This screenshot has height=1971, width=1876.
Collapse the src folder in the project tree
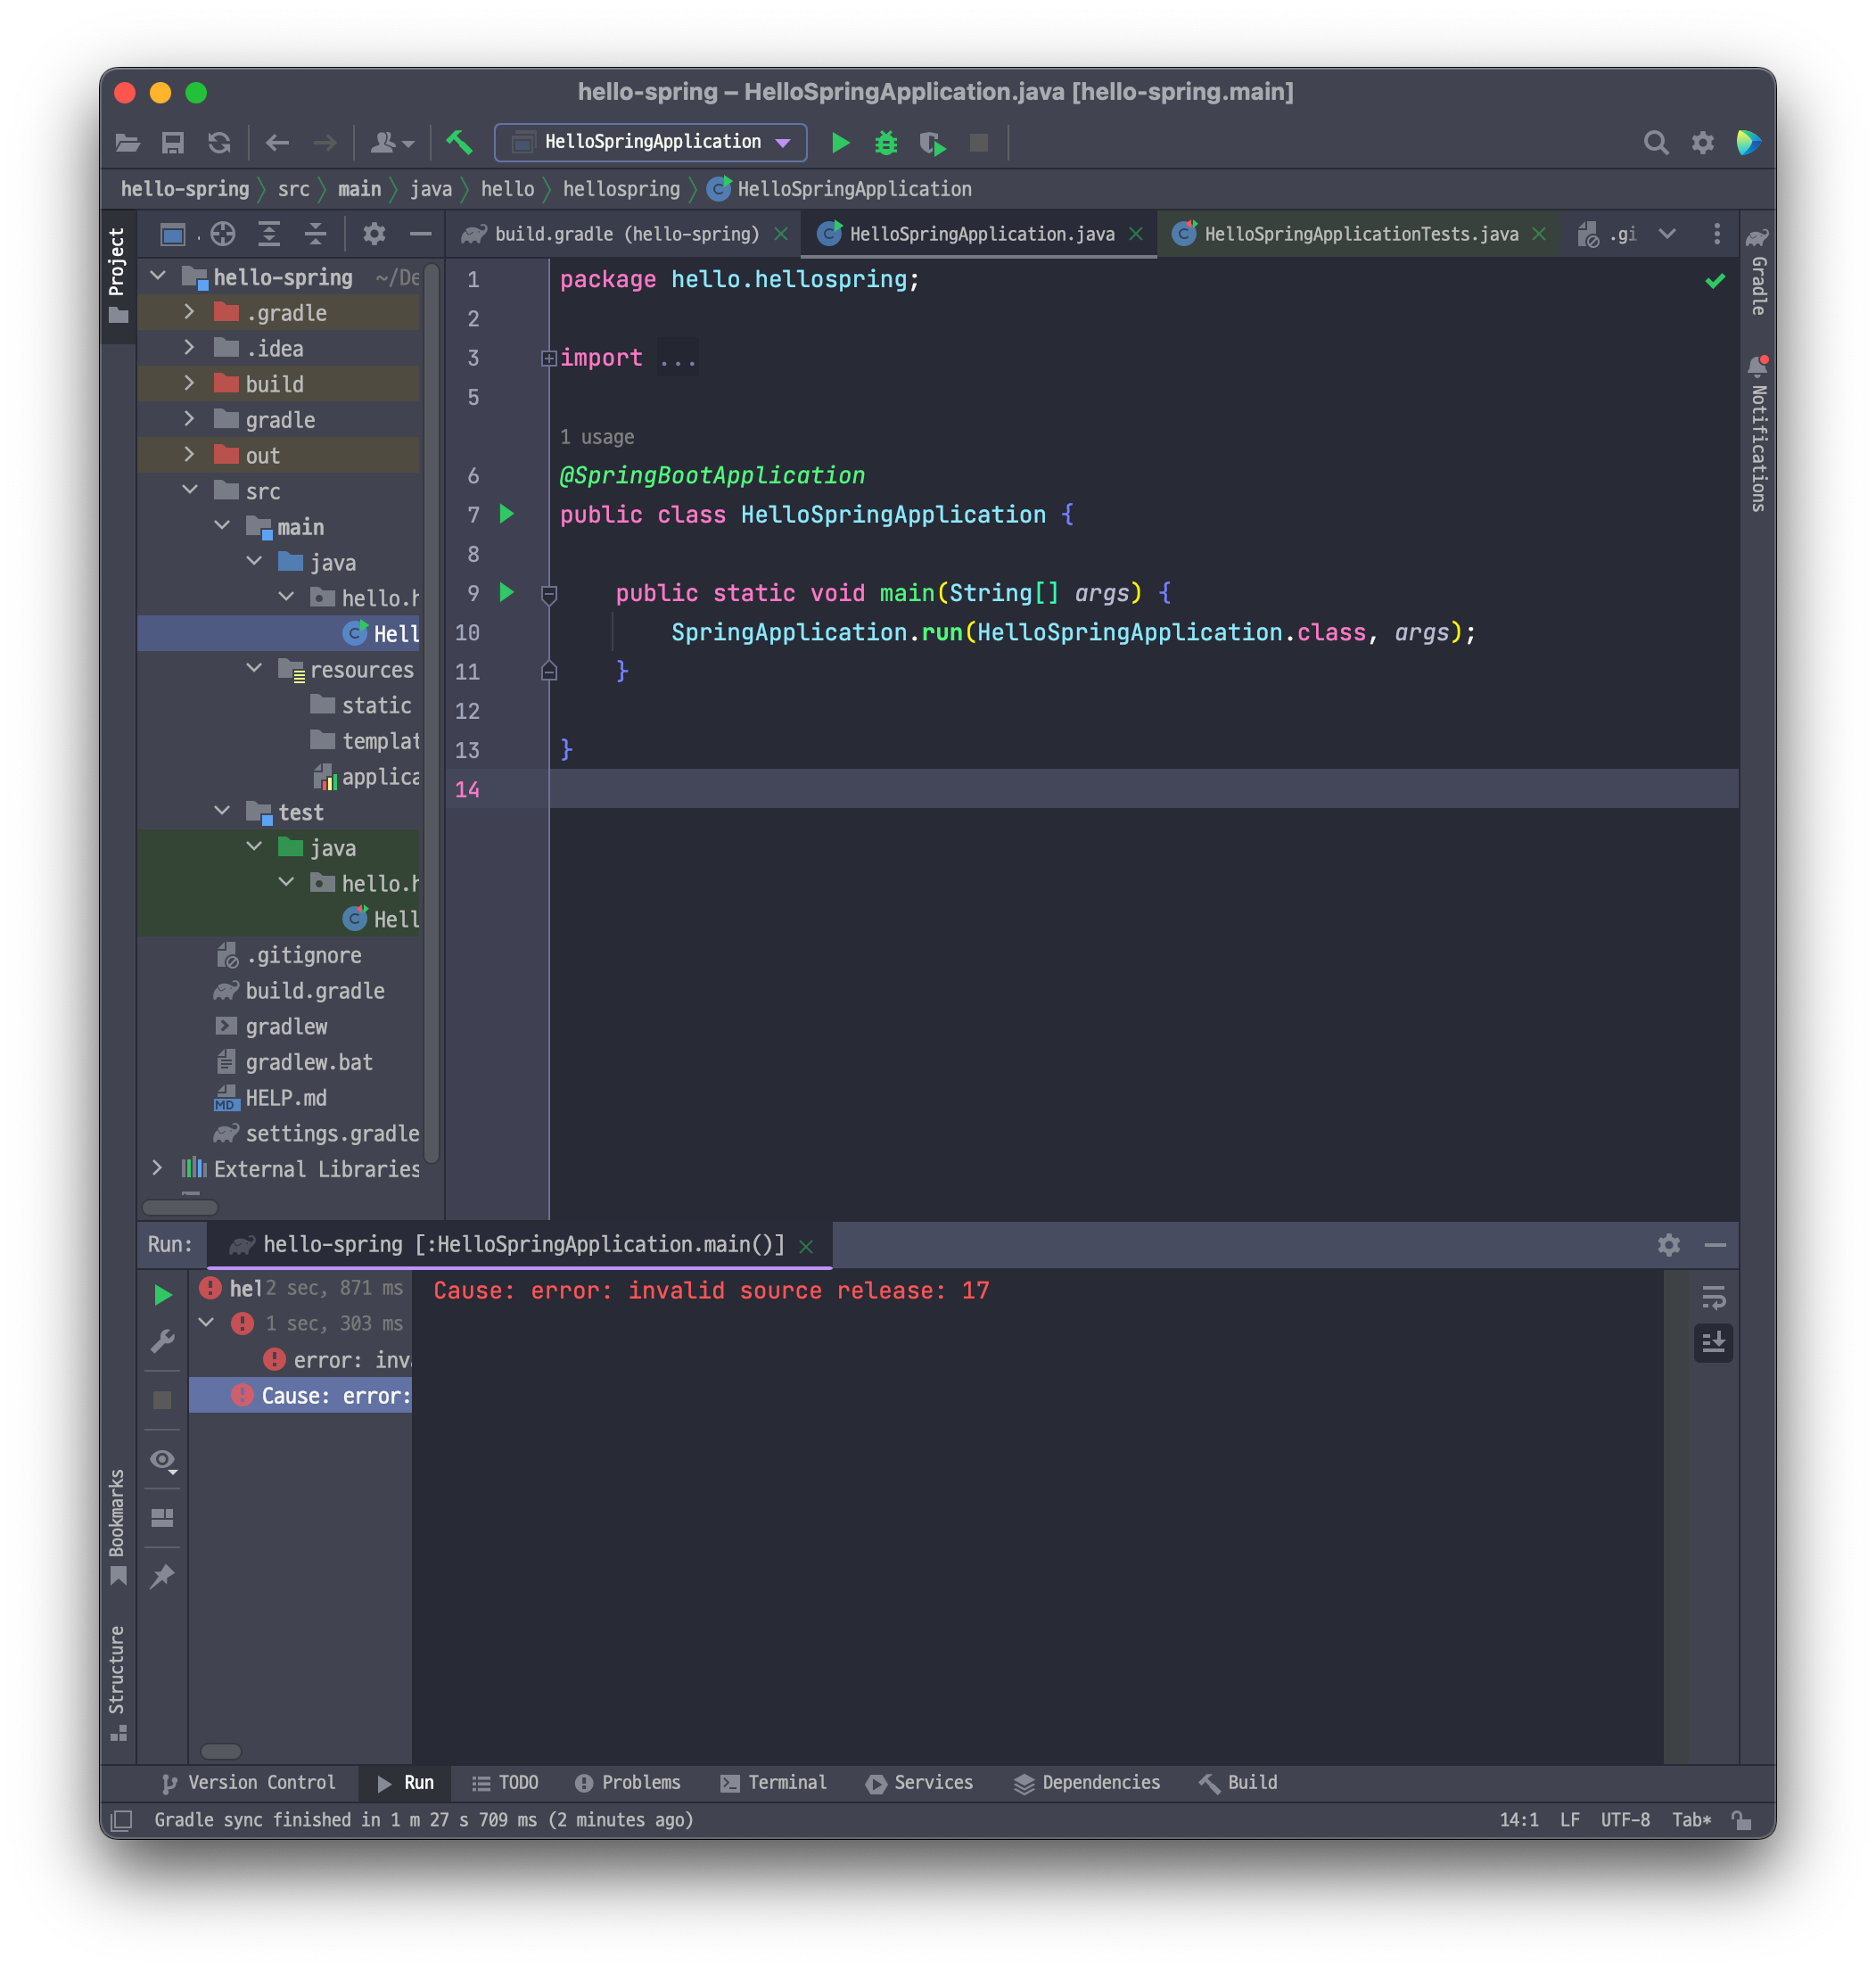coord(189,491)
